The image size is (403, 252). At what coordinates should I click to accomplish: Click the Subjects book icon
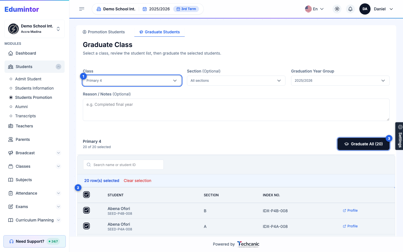click(x=11, y=180)
